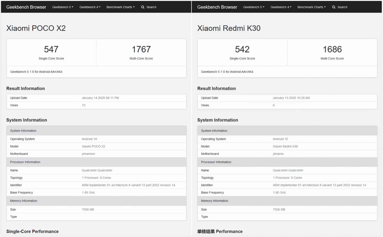Click ARM implementer identifier value for POCO X2
The image size is (383, 237).
click(128, 185)
